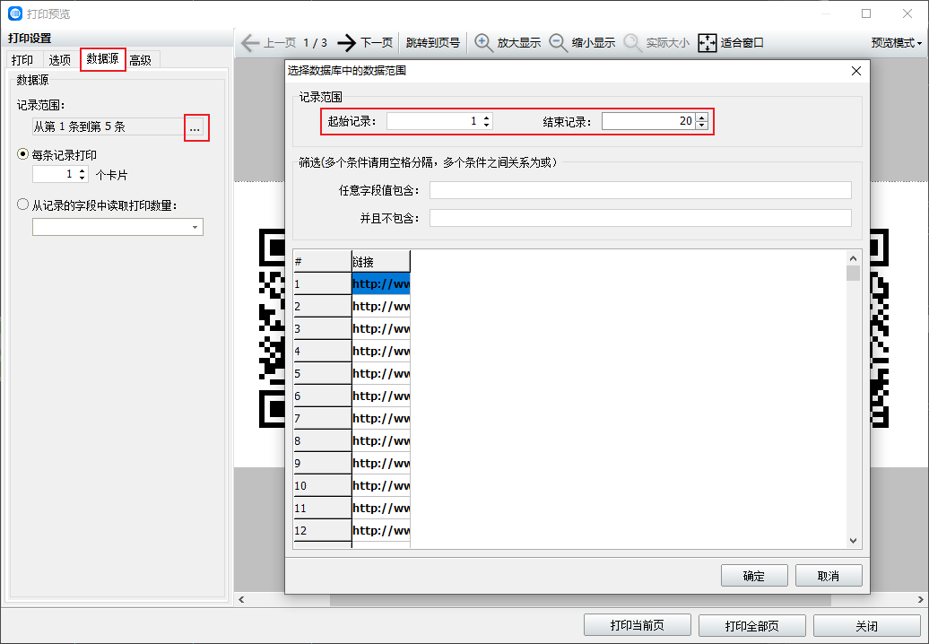This screenshot has height=644, width=929.
Task: Increase the end record value
Action: (x=701, y=117)
